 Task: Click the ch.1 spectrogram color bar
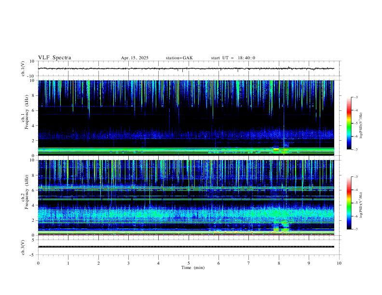(349, 123)
